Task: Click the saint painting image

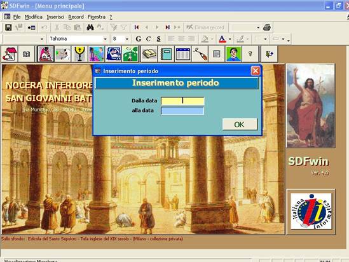Action: click(311, 106)
